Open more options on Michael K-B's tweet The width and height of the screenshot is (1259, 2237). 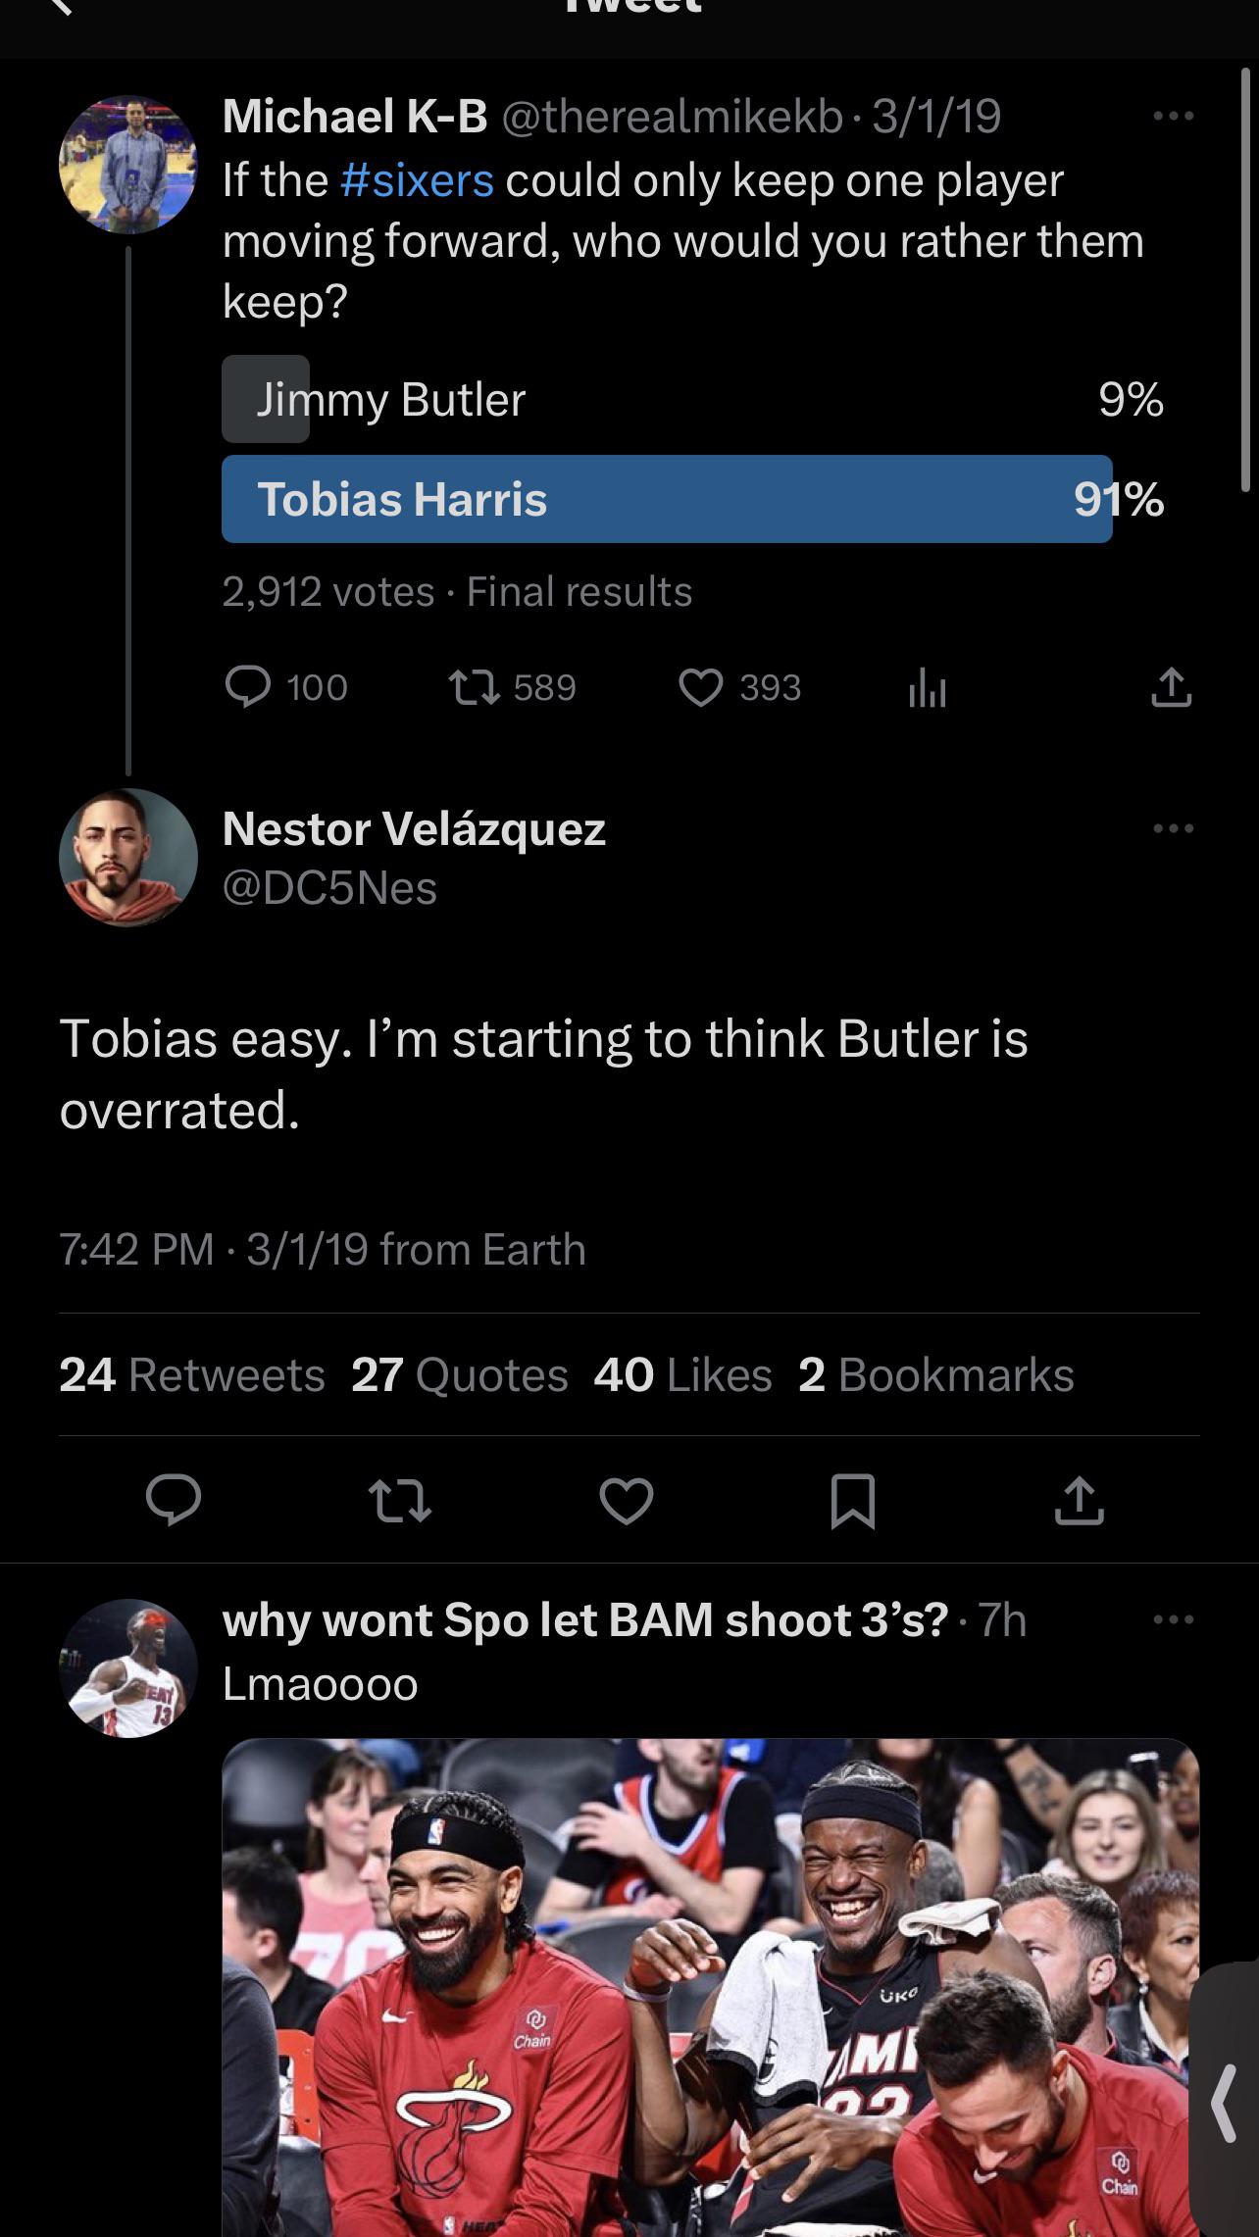(x=1174, y=117)
